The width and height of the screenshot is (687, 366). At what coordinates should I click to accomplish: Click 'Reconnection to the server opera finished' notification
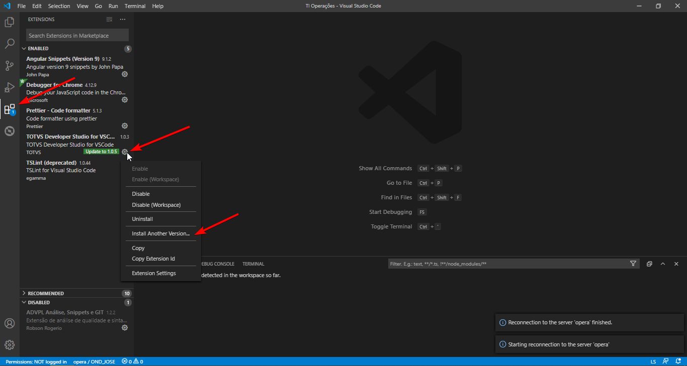click(x=589, y=322)
